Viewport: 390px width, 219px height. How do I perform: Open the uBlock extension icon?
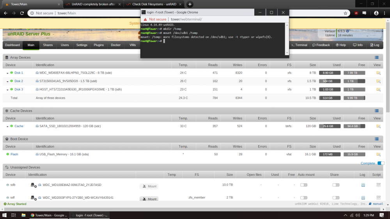point(356,13)
